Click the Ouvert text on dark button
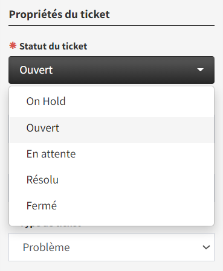 click(x=36, y=70)
